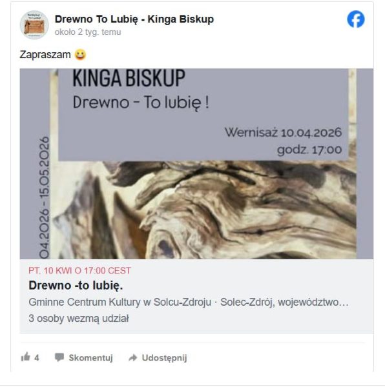This screenshot has height=387, width=385.
Task: Click the 'Zapraszam' post text
Action: [45, 55]
